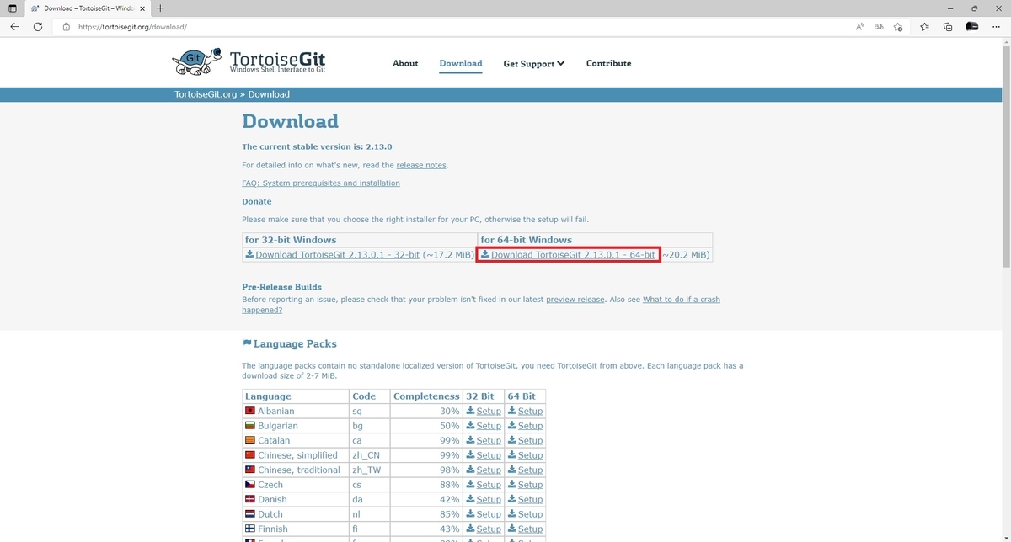Open the About menu item
The image size is (1011, 542).
405,64
